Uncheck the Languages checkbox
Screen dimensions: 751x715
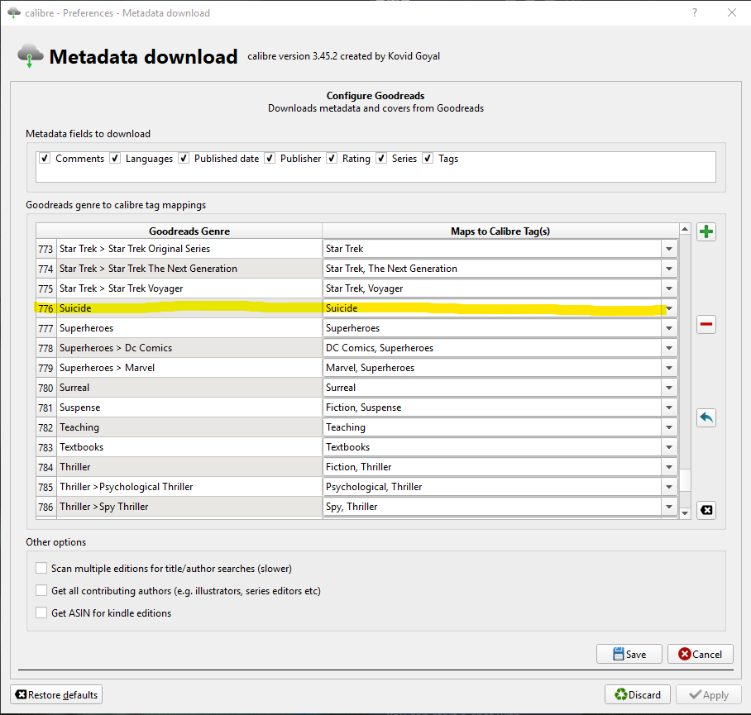coord(115,159)
